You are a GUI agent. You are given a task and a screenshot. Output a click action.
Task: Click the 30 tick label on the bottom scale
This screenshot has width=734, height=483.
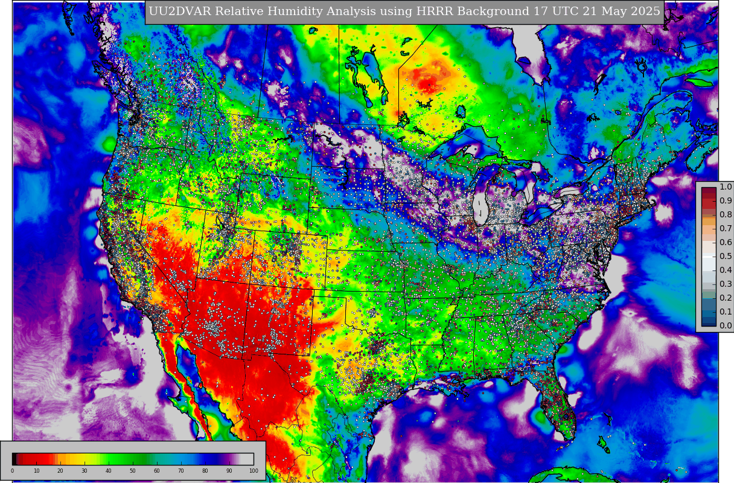(85, 471)
